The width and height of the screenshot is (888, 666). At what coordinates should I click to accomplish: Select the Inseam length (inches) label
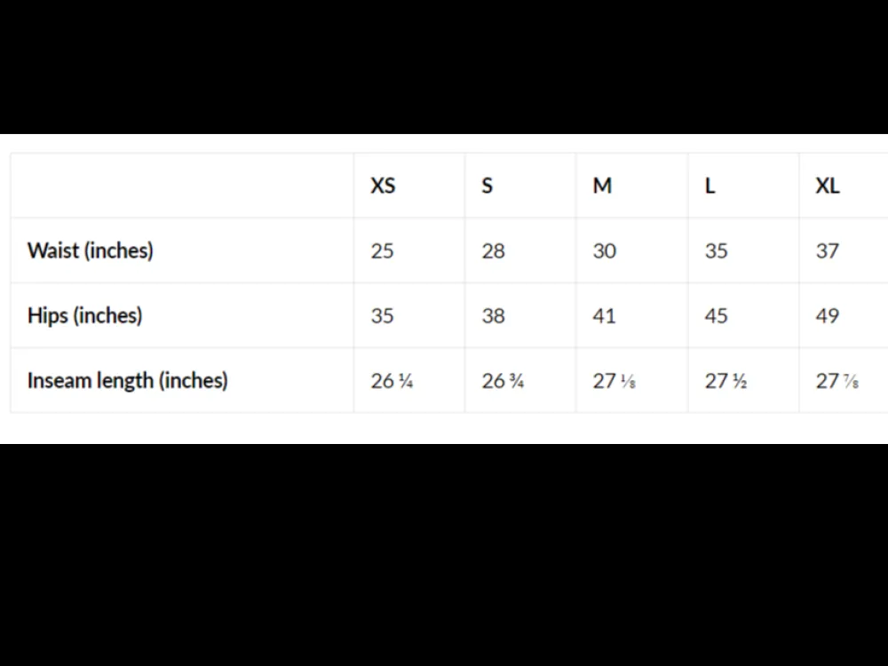coord(127,381)
